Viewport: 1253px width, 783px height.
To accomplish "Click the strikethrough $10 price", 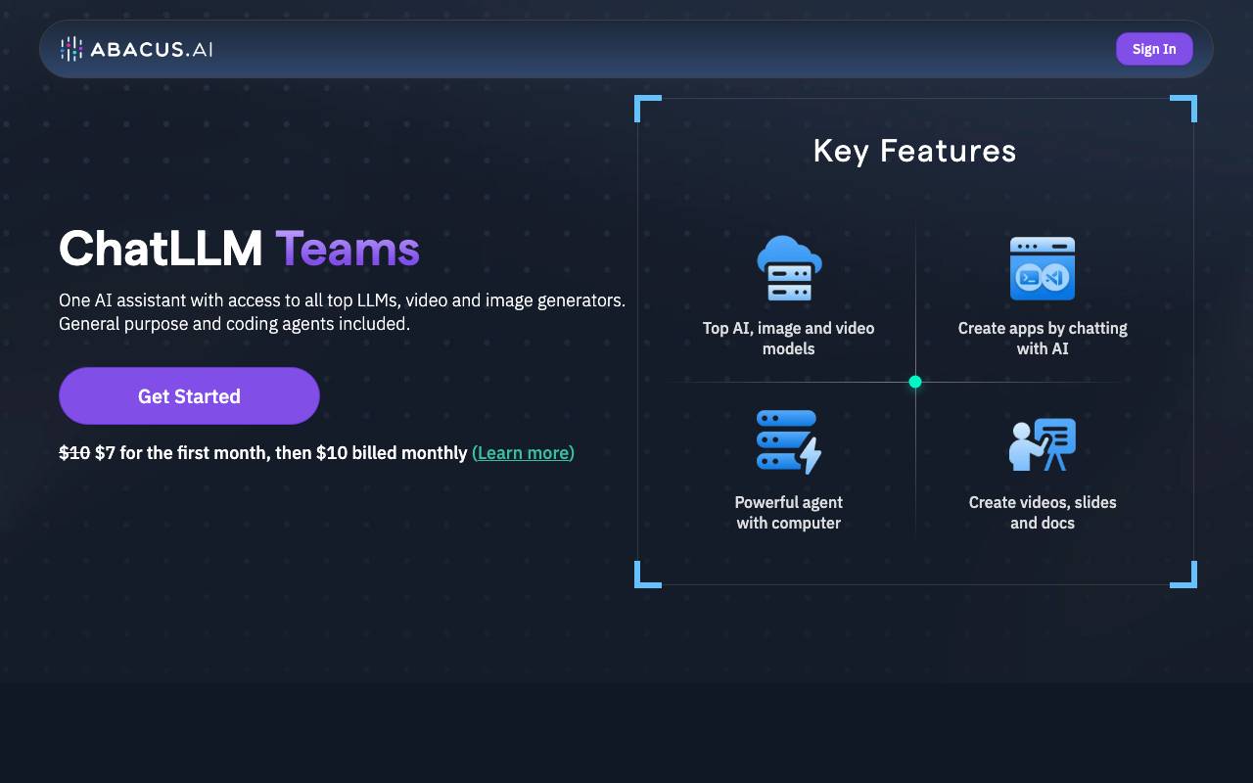I will coord(74,452).
